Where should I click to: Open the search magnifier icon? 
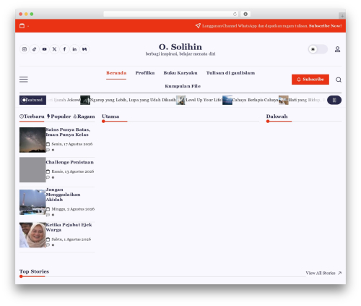click(x=339, y=80)
